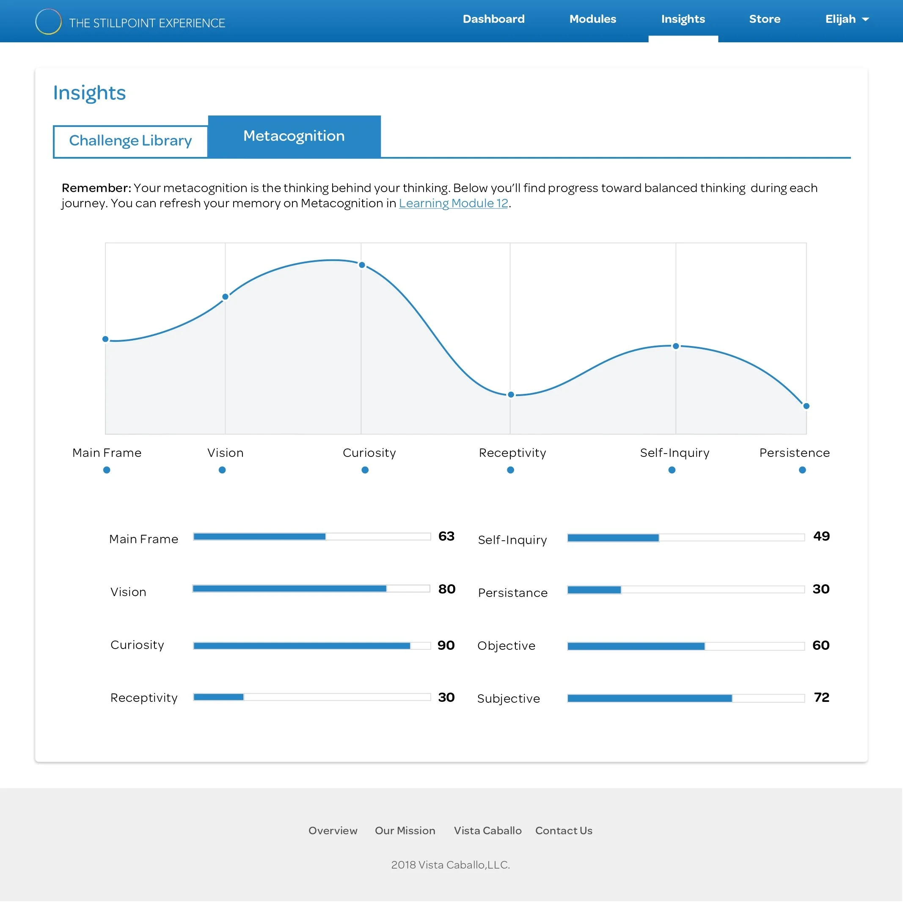
Task: Open the Learning Module 12 link
Action: point(453,203)
